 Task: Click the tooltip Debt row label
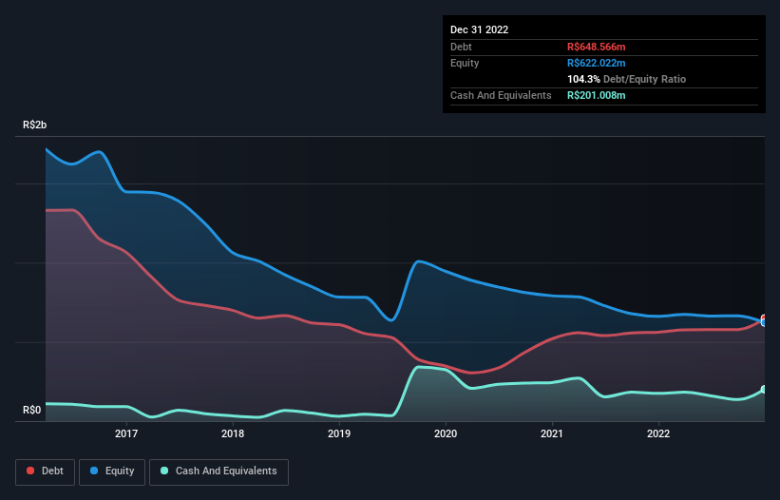[x=461, y=47]
